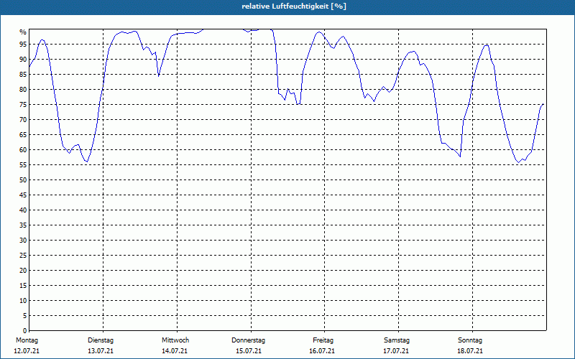
Task: Click the Montag day label
Action: (27, 340)
